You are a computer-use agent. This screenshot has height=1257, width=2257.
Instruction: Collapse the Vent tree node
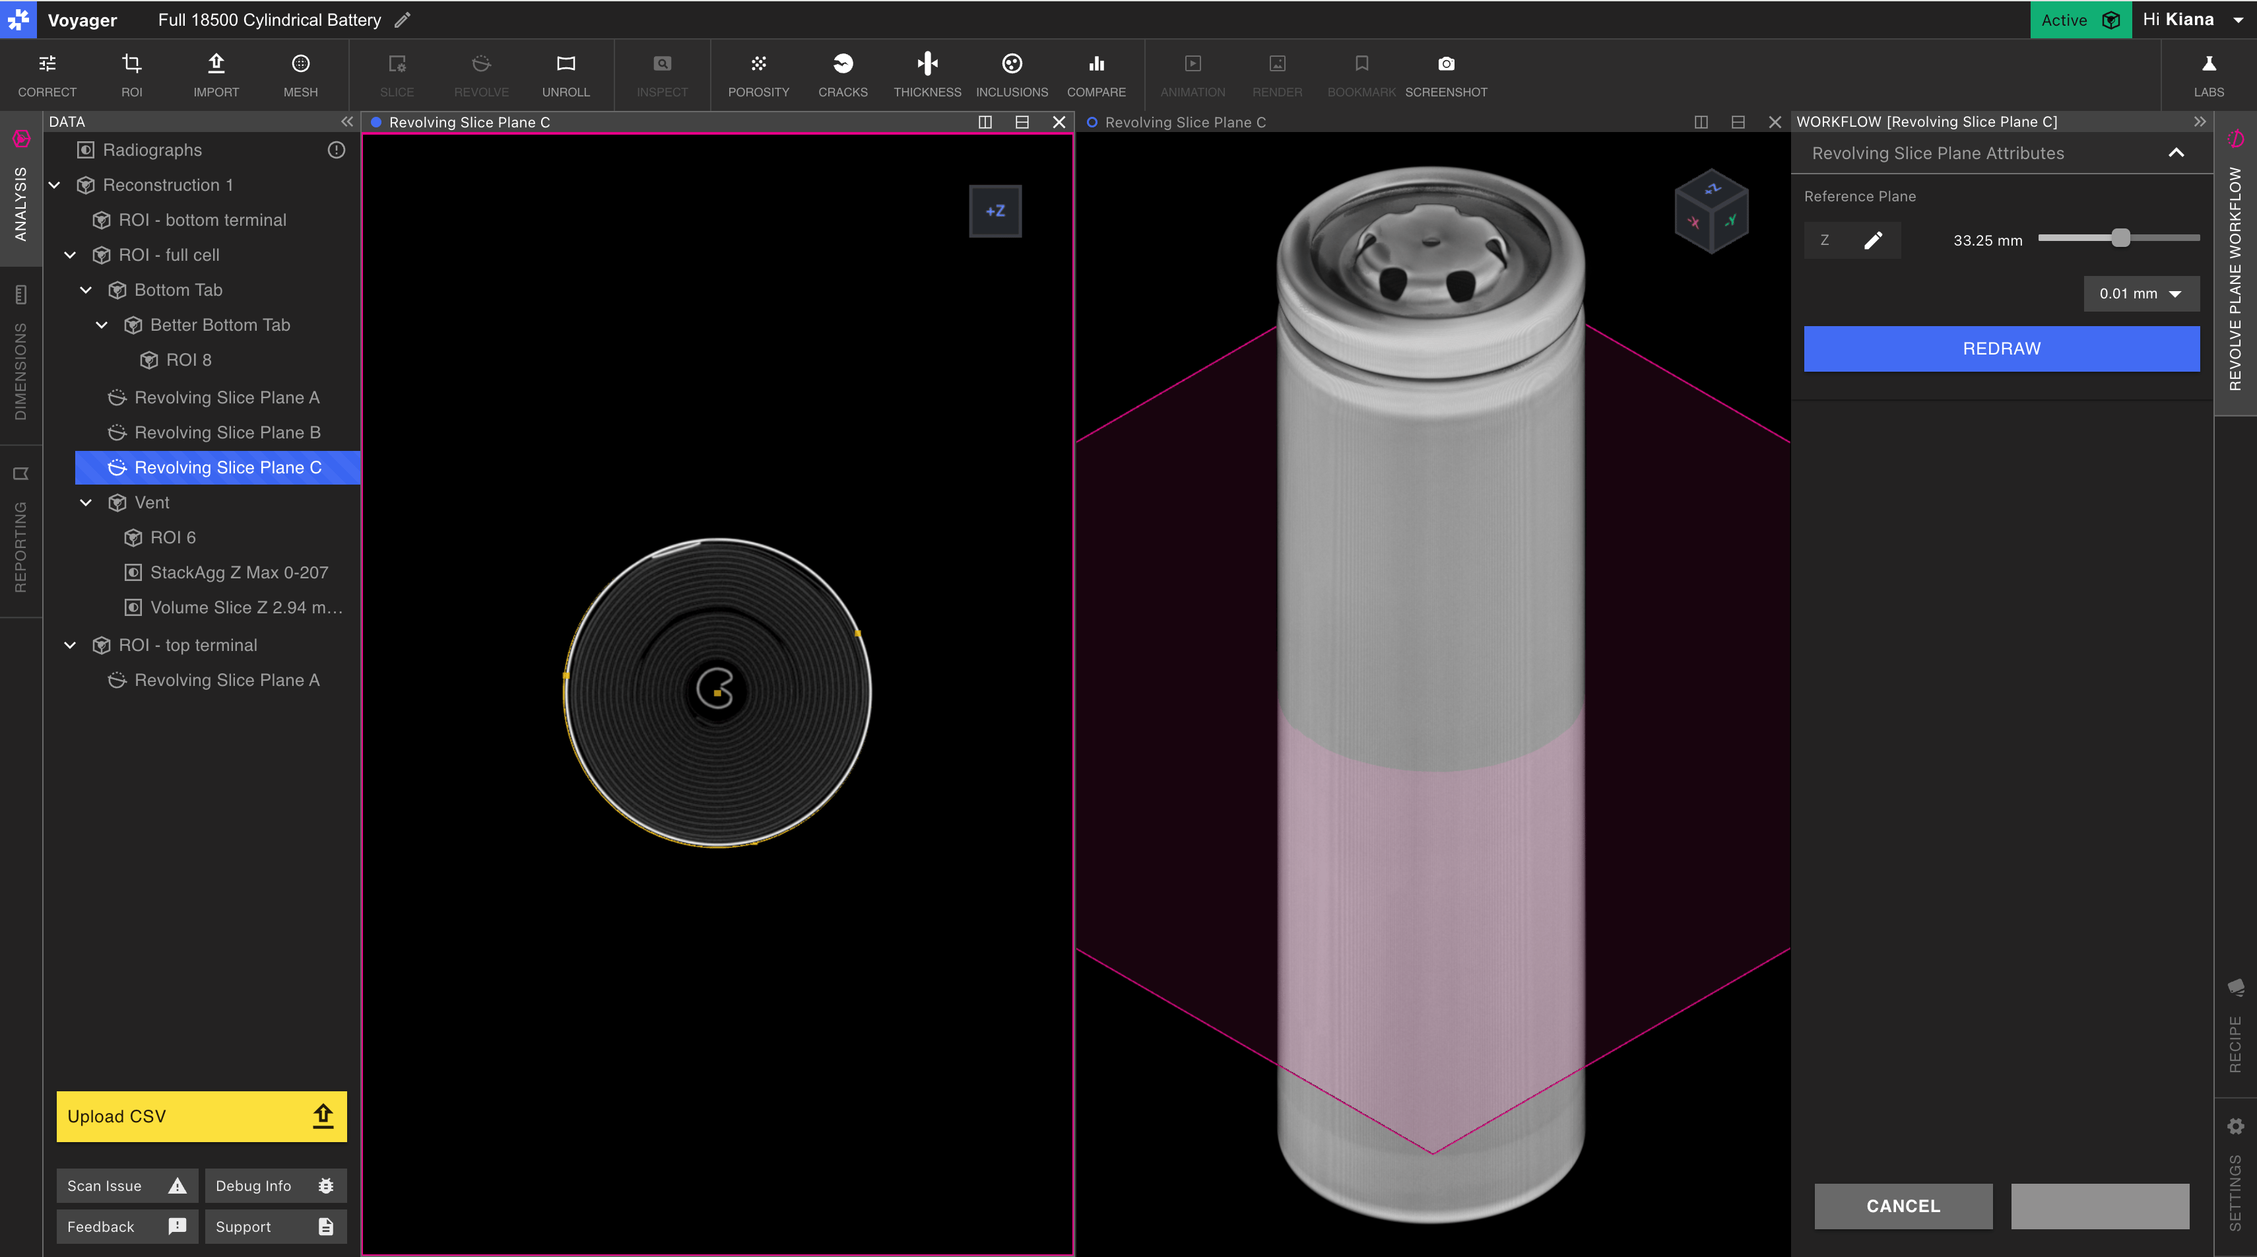[x=86, y=502]
